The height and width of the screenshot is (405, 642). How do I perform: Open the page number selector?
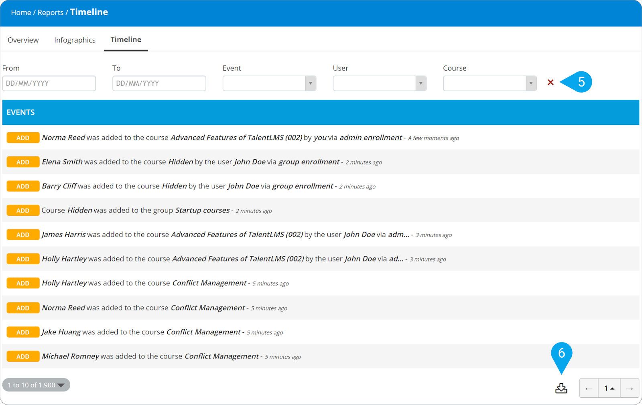(609, 388)
